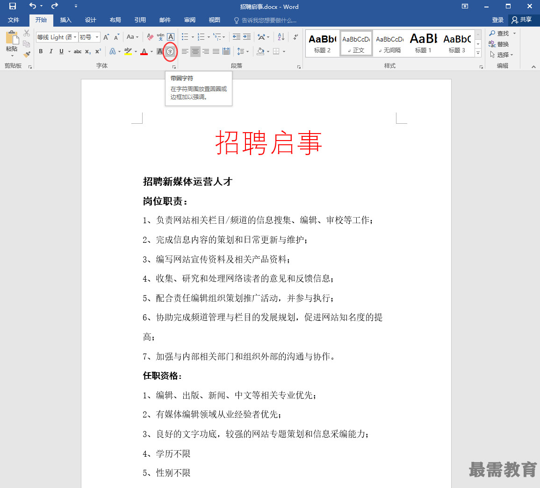Image resolution: width=540 pixels, height=488 pixels.
Task: Toggle bold formatting
Action: click(x=41, y=51)
